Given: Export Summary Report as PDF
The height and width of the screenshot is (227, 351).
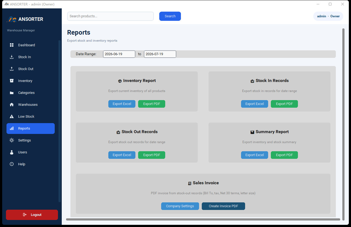Looking at the screenshot, I should [284, 155].
